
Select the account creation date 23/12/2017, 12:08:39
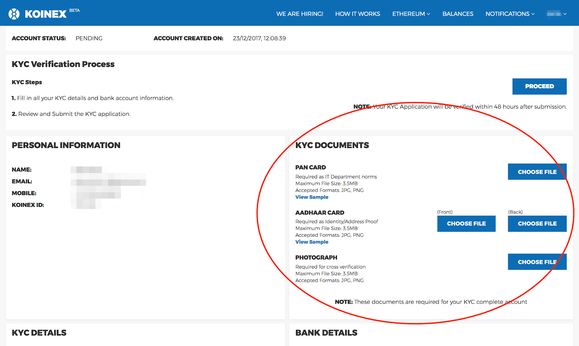click(x=259, y=38)
